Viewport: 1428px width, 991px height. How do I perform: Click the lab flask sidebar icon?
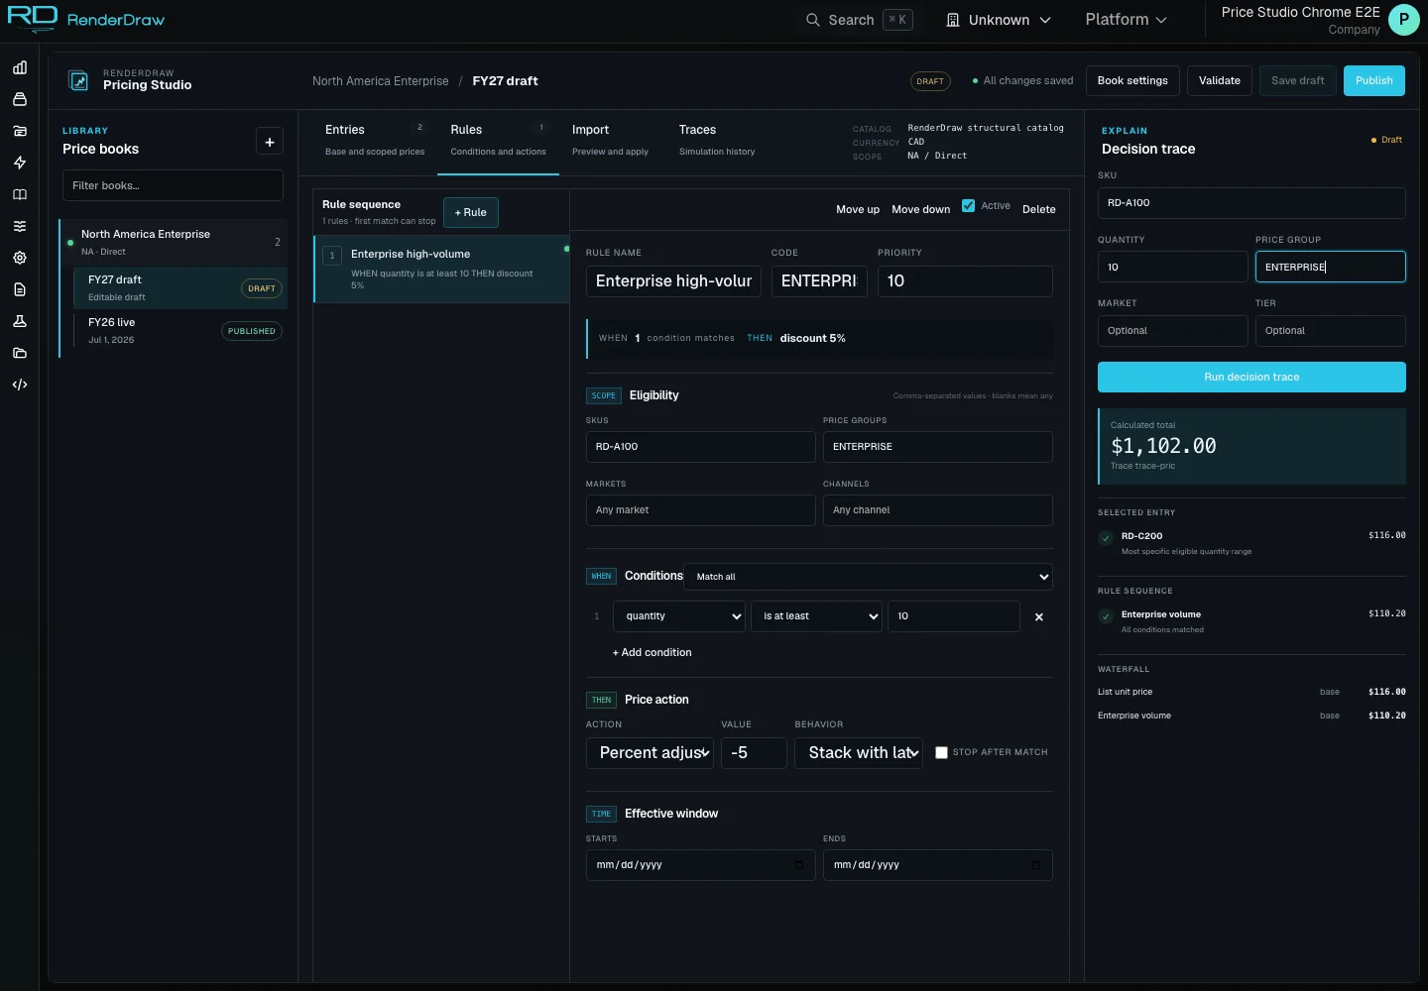(x=20, y=321)
